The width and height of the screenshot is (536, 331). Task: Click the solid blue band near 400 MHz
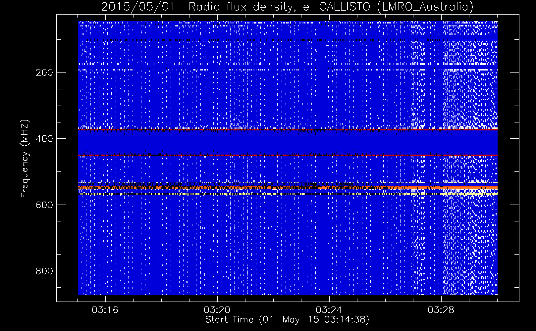tap(288, 142)
